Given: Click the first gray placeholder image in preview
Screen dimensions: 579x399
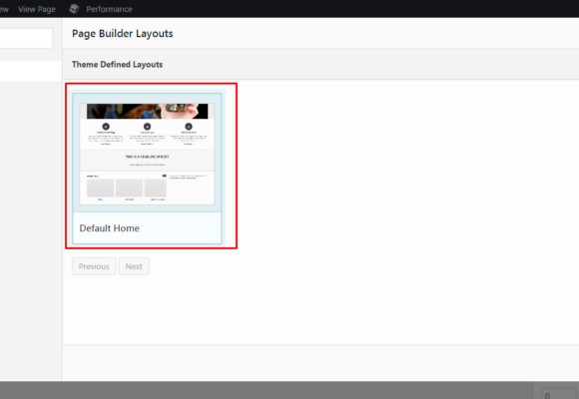Looking at the screenshot, I should pos(101,188).
